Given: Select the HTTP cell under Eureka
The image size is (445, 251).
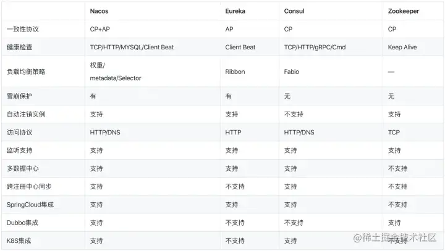Looking at the screenshot, I should (233, 133).
